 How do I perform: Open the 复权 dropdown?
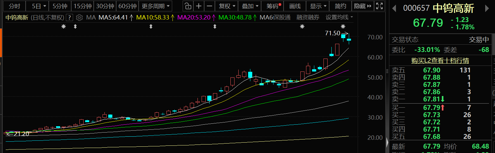[227, 6]
